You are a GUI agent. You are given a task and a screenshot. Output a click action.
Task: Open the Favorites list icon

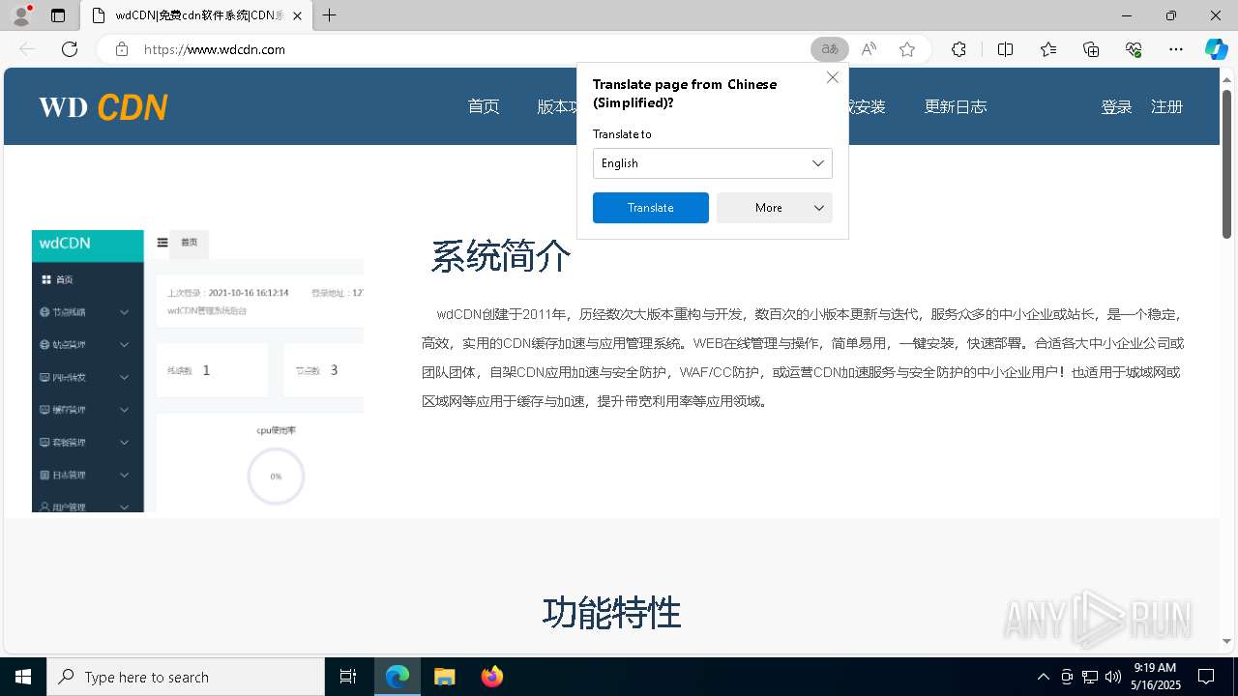(x=1048, y=49)
